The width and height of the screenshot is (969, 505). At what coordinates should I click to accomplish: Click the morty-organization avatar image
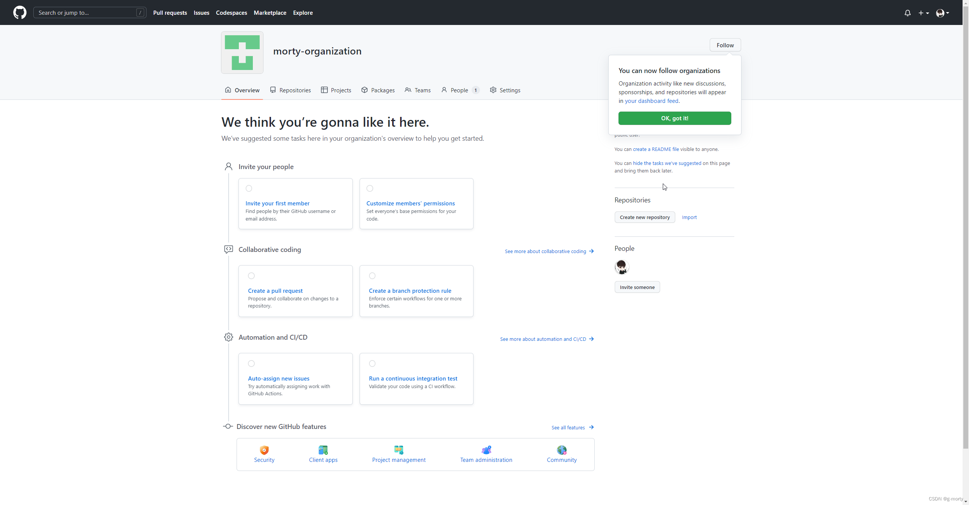pyautogui.click(x=242, y=53)
